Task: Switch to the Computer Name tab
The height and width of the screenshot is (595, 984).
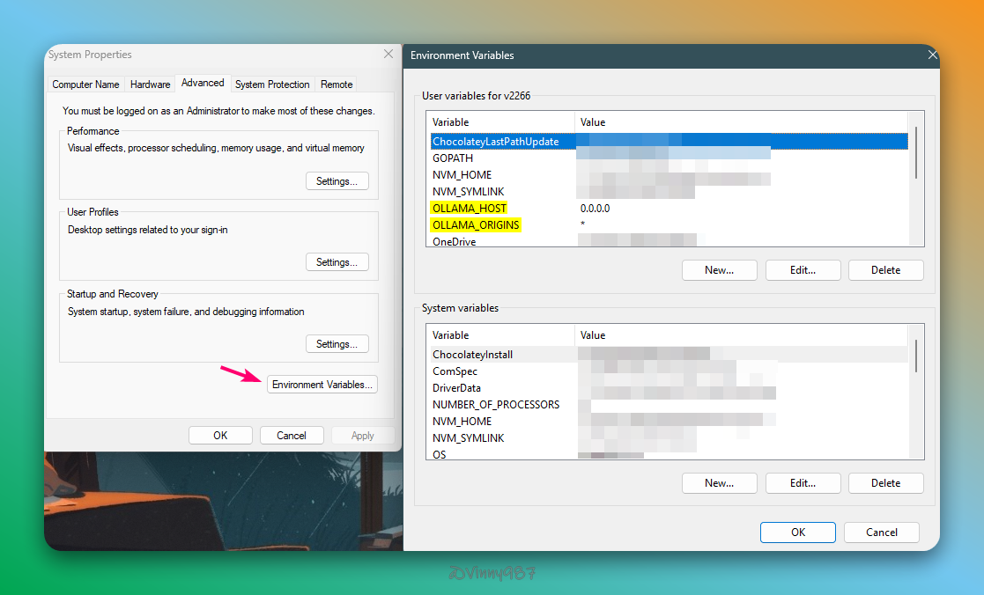Action: pos(85,84)
